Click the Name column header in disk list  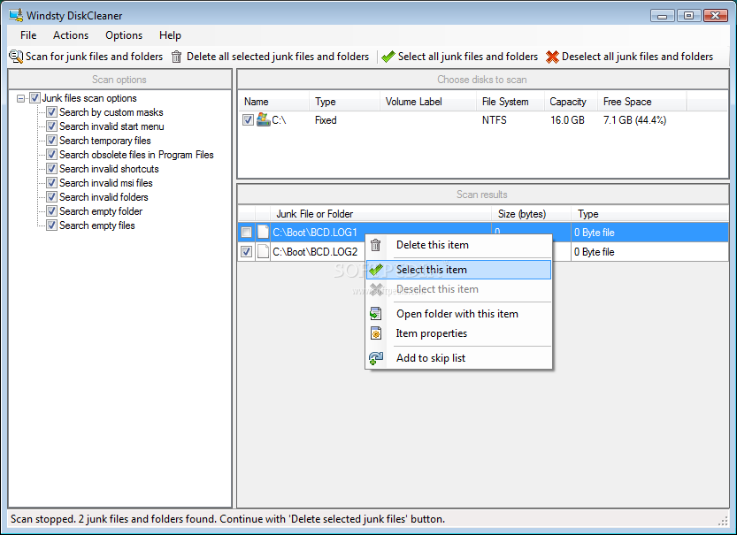(273, 102)
